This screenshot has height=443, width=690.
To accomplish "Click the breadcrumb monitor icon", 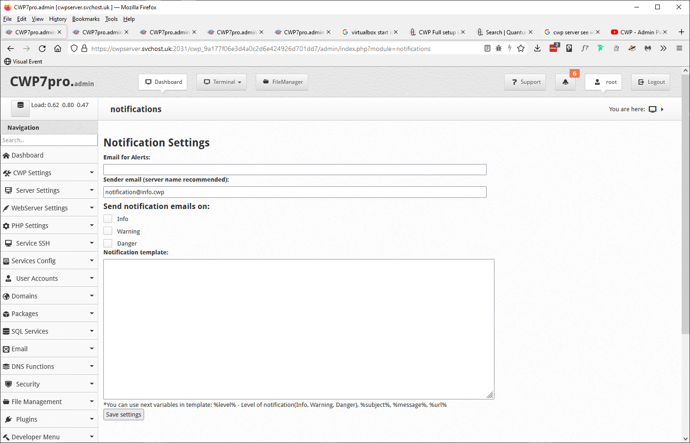I will point(652,109).
